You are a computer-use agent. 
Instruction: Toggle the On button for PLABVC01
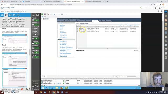36,25
